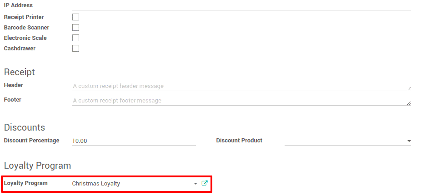Click the Footer field resize handle
Image resolution: width=421 pixels, height=195 pixels.
click(409, 103)
